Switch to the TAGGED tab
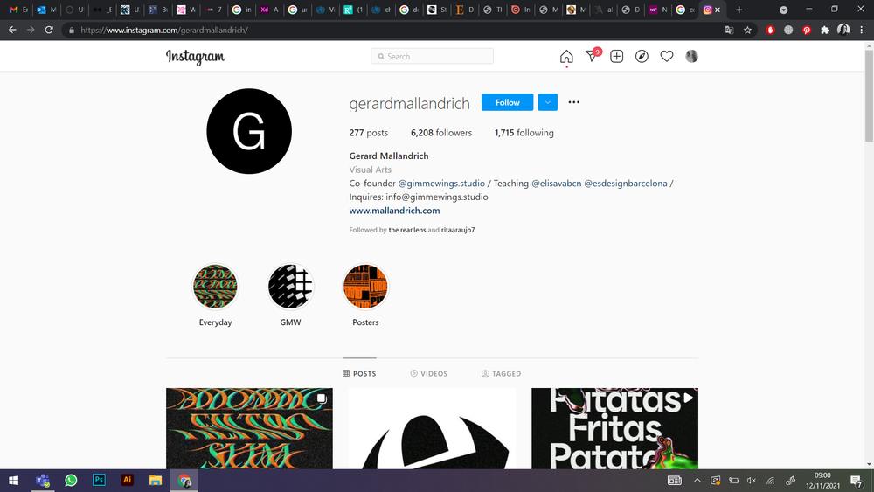This screenshot has height=492, width=874. point(501,373)
